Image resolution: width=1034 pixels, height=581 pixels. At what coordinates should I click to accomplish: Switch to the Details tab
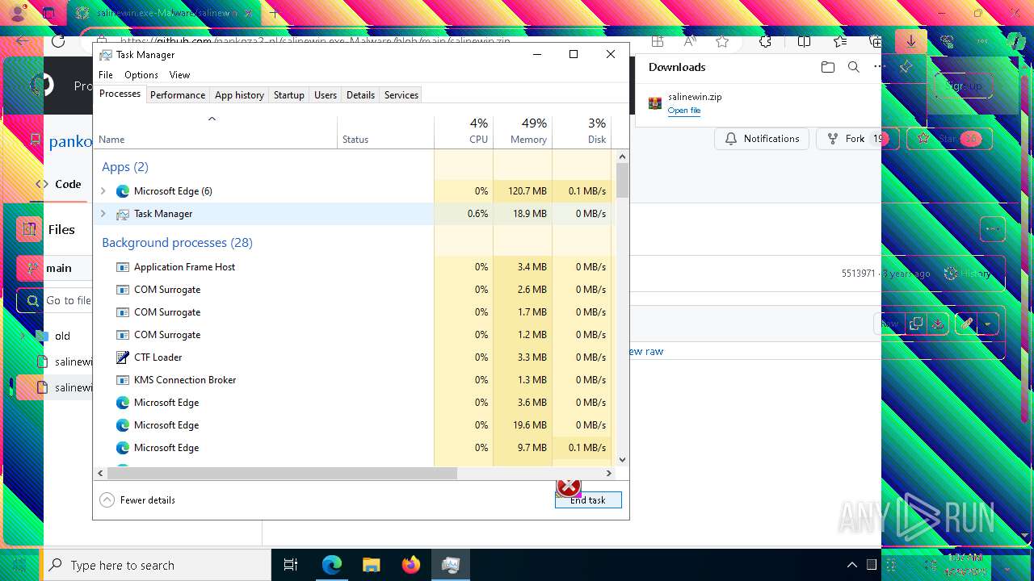pyautogui.click(x=360, y=94)
